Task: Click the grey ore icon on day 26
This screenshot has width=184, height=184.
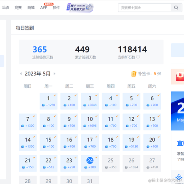Action: pyautogui.click(x=126, y=167)
